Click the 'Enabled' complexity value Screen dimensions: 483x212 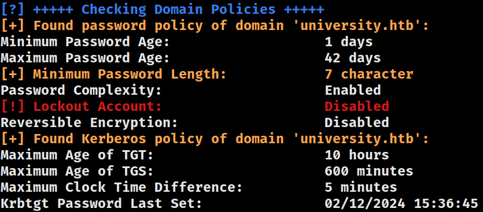(353, 90)
